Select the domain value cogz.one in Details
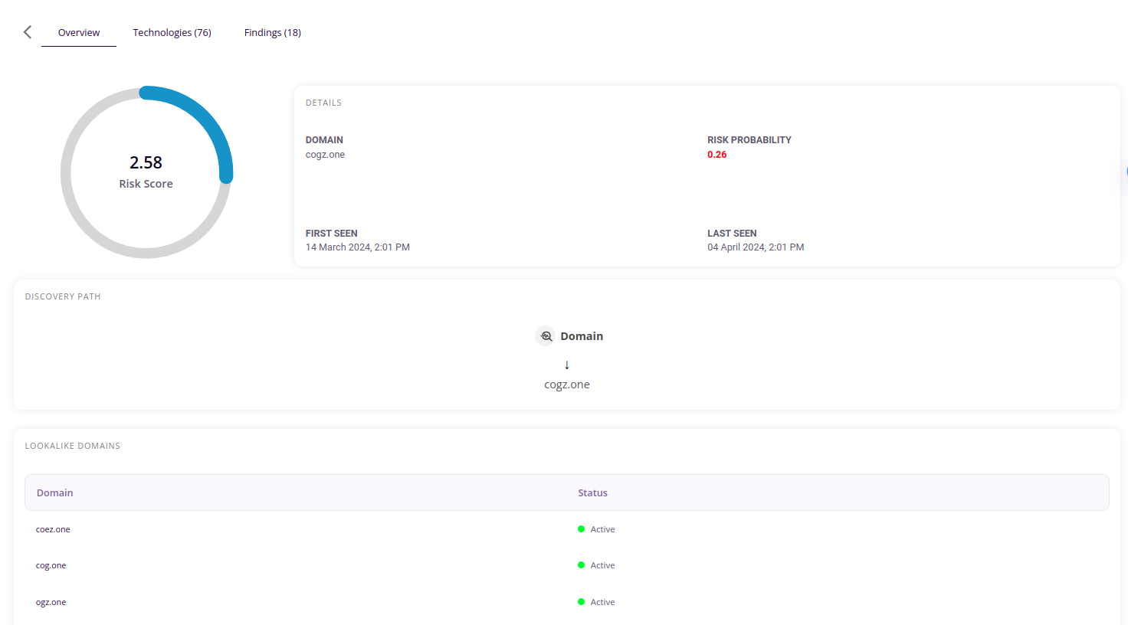 [x=325, y=155]
